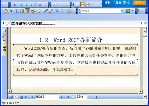Click the vertical scrollbar thumb
Viewport: 149px width, 106px height.
(x=145, y=35)
